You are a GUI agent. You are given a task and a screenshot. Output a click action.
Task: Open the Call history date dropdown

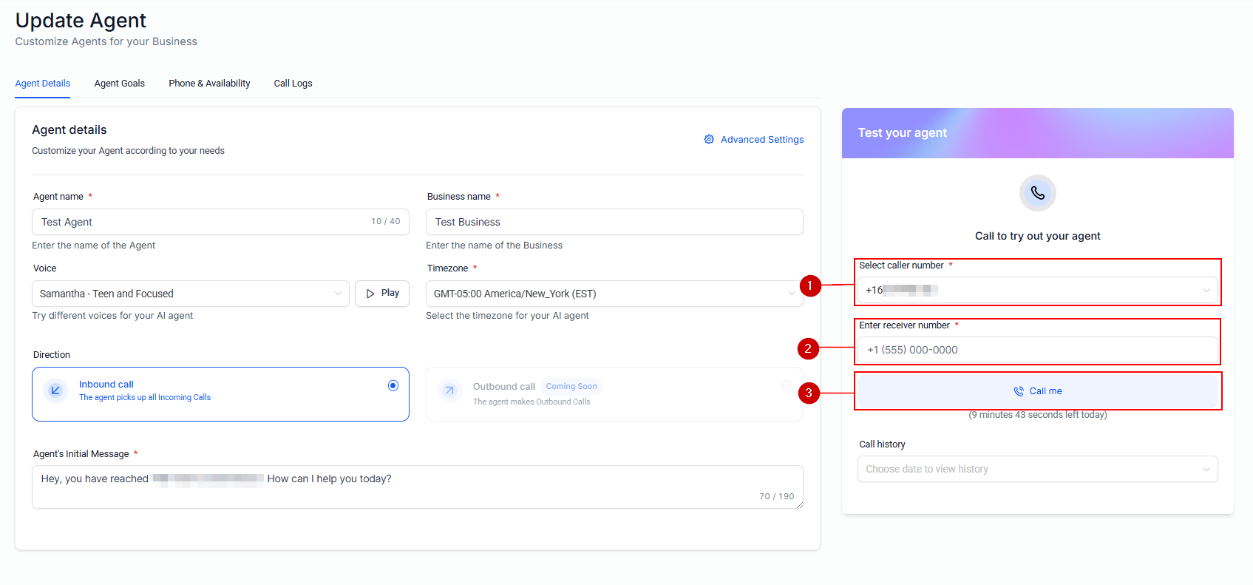pyautogui.click(x=1037, y=469)
